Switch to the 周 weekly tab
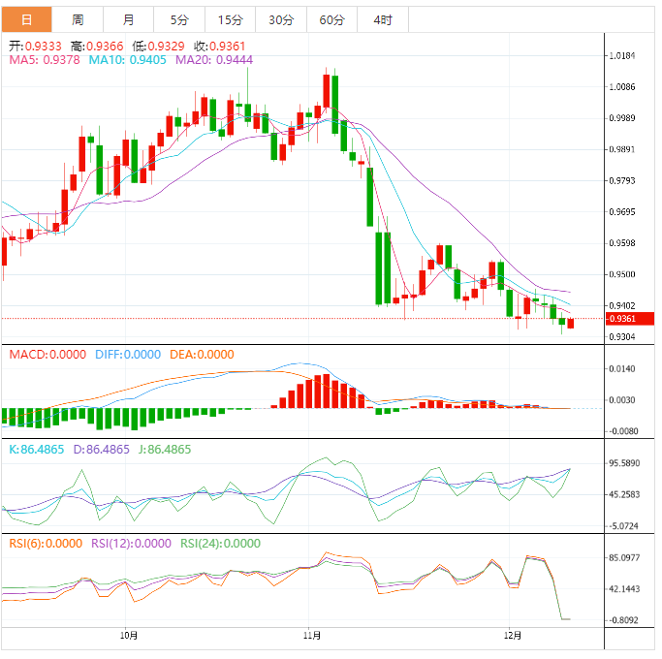This screenshot has width=662, height=659. coord(78,19)
